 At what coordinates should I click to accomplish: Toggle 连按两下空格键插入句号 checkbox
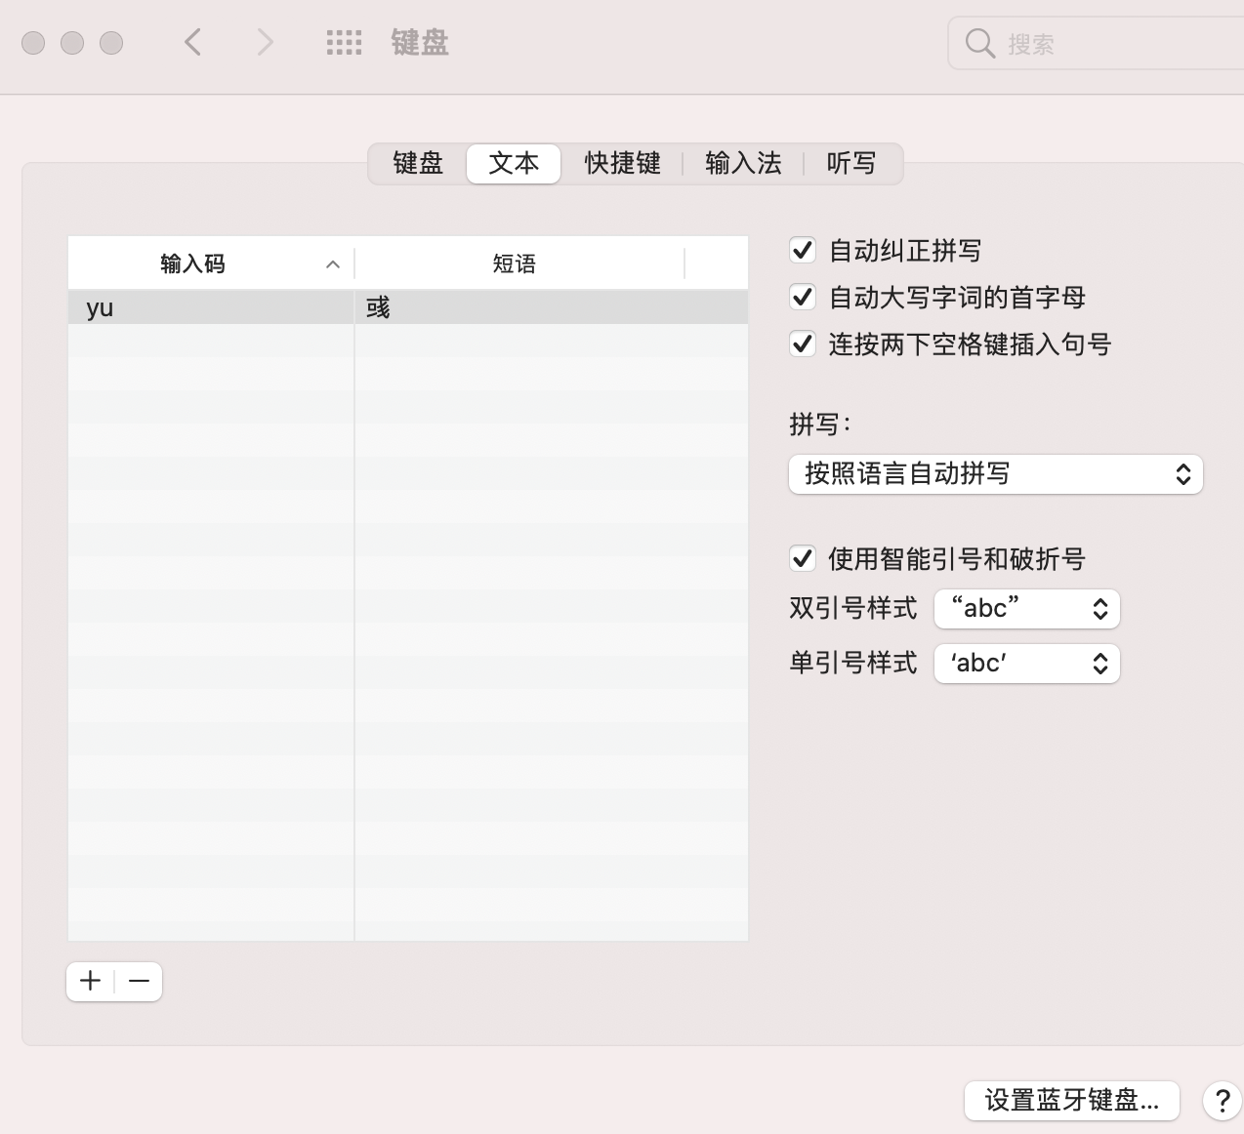803,344
